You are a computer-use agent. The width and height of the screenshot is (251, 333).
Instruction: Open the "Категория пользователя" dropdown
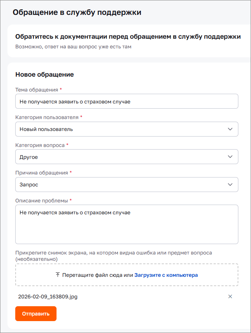126,129
